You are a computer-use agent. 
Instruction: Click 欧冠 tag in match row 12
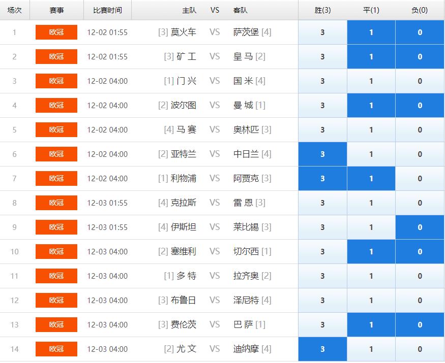pos(56,300)
